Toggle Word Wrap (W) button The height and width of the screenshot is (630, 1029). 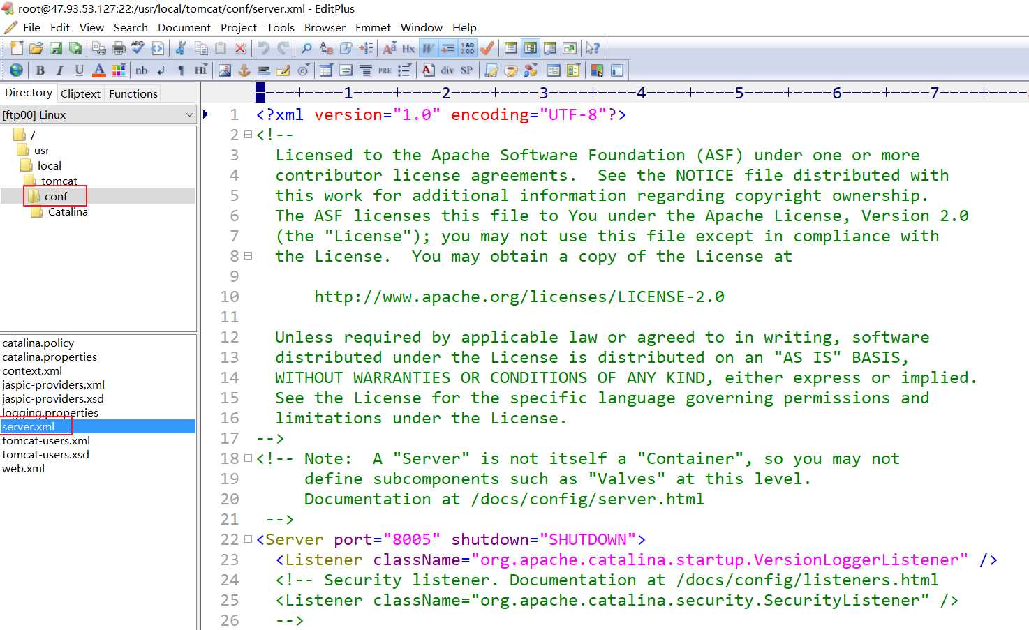(x=428, y=48)
